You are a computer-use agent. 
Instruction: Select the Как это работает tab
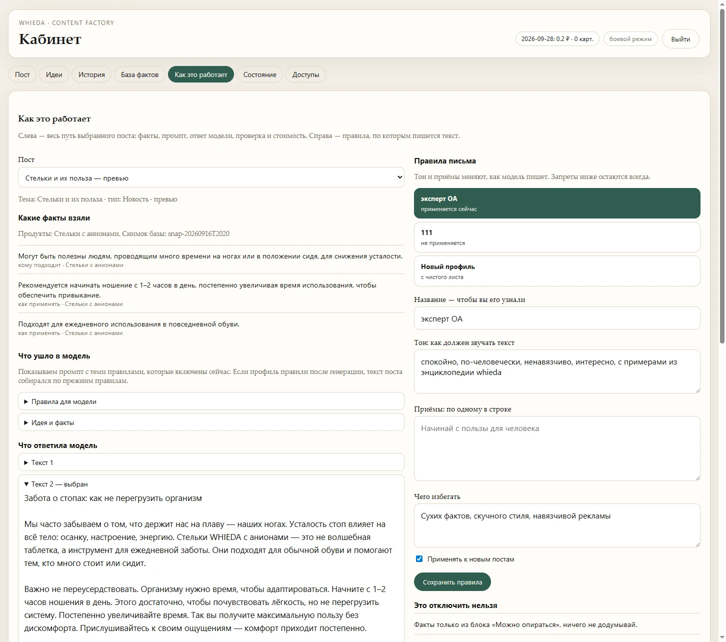(x=201, y=74)
